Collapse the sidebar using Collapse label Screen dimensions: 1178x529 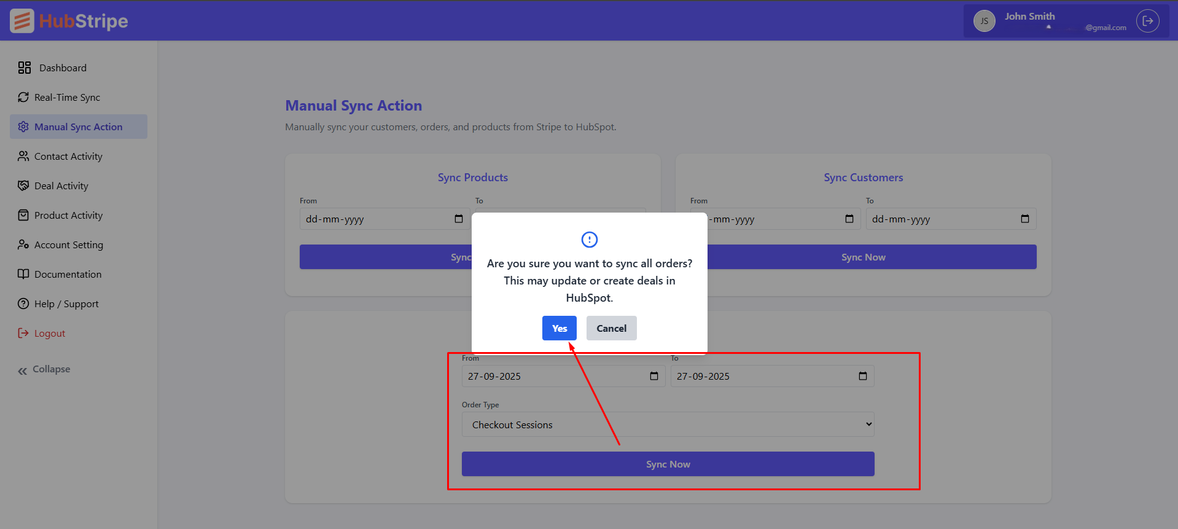(52, 369)
